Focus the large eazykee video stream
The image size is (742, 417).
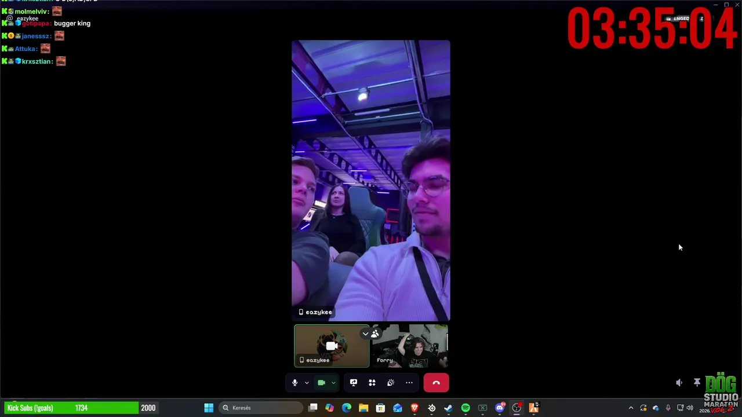(371, 180)
